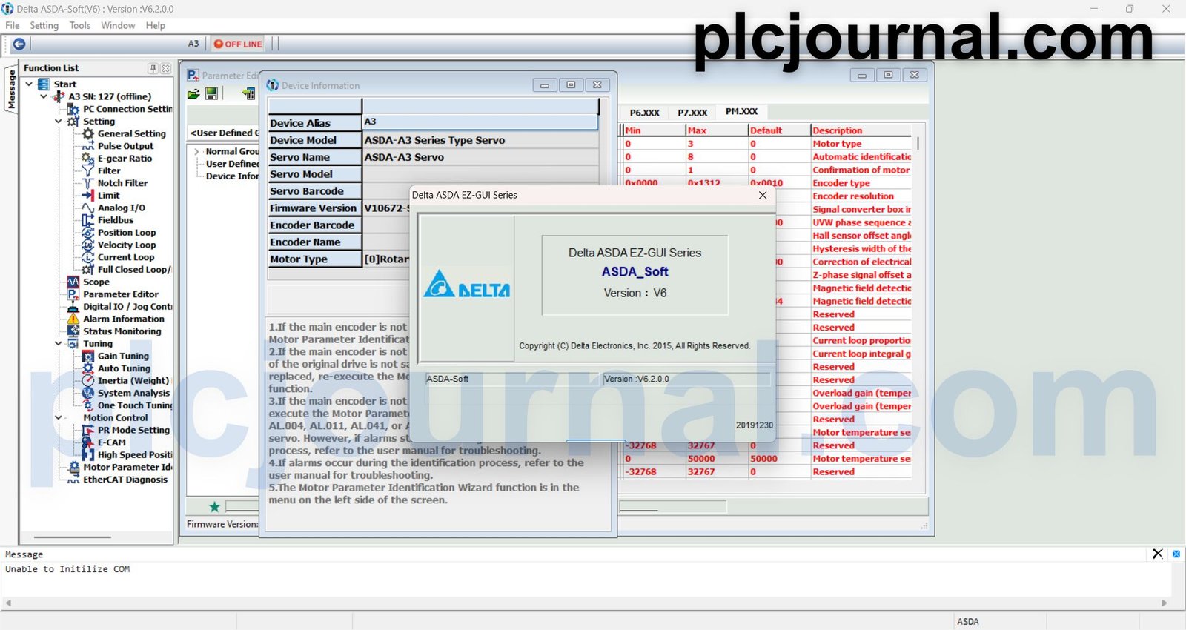
Task: Open Motor Parameter Identification item
Action: pos(127,468)
